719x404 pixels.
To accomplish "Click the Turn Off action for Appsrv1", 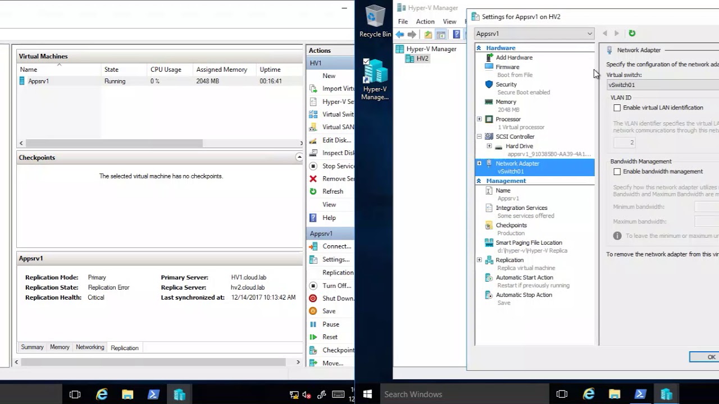I will coord(331,286).
